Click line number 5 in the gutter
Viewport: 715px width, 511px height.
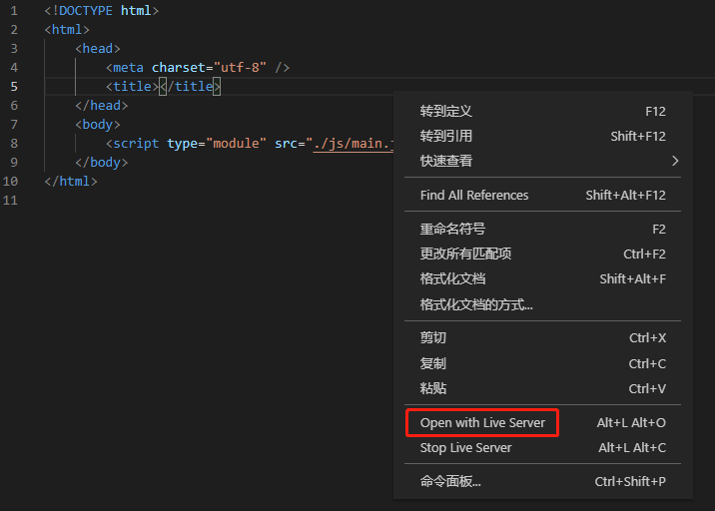[x=14, y=87]
